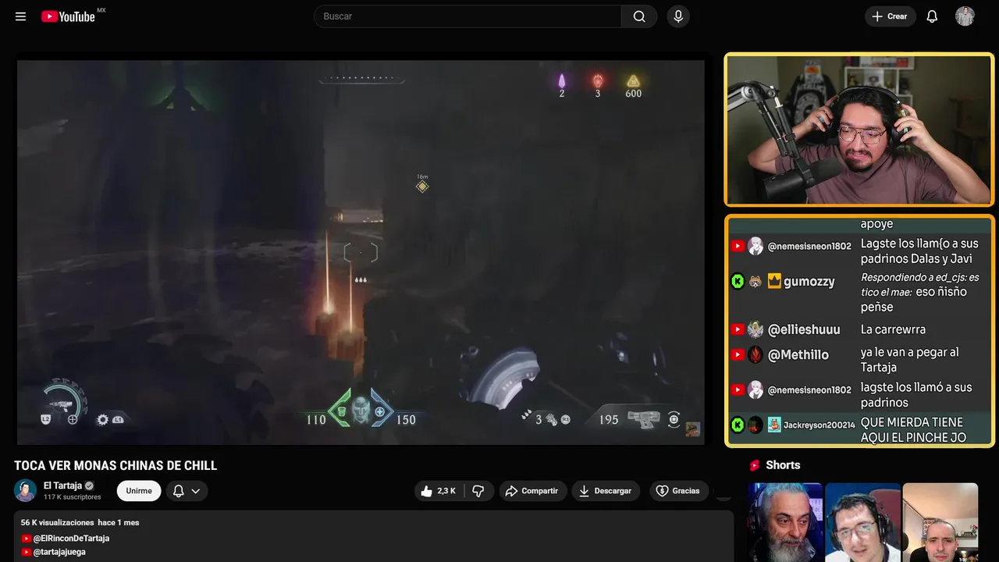Click the 'La carrewrra' chat message
Screen dimensions: 999x562
pyautogui.click(x=893, y=329)
